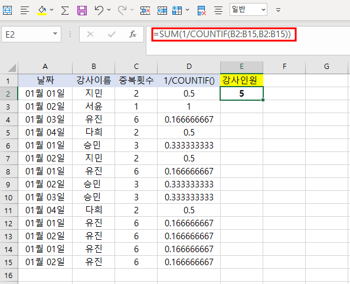The image size is (350, 284).
Task: Select column A header
Action: point(45,67)
